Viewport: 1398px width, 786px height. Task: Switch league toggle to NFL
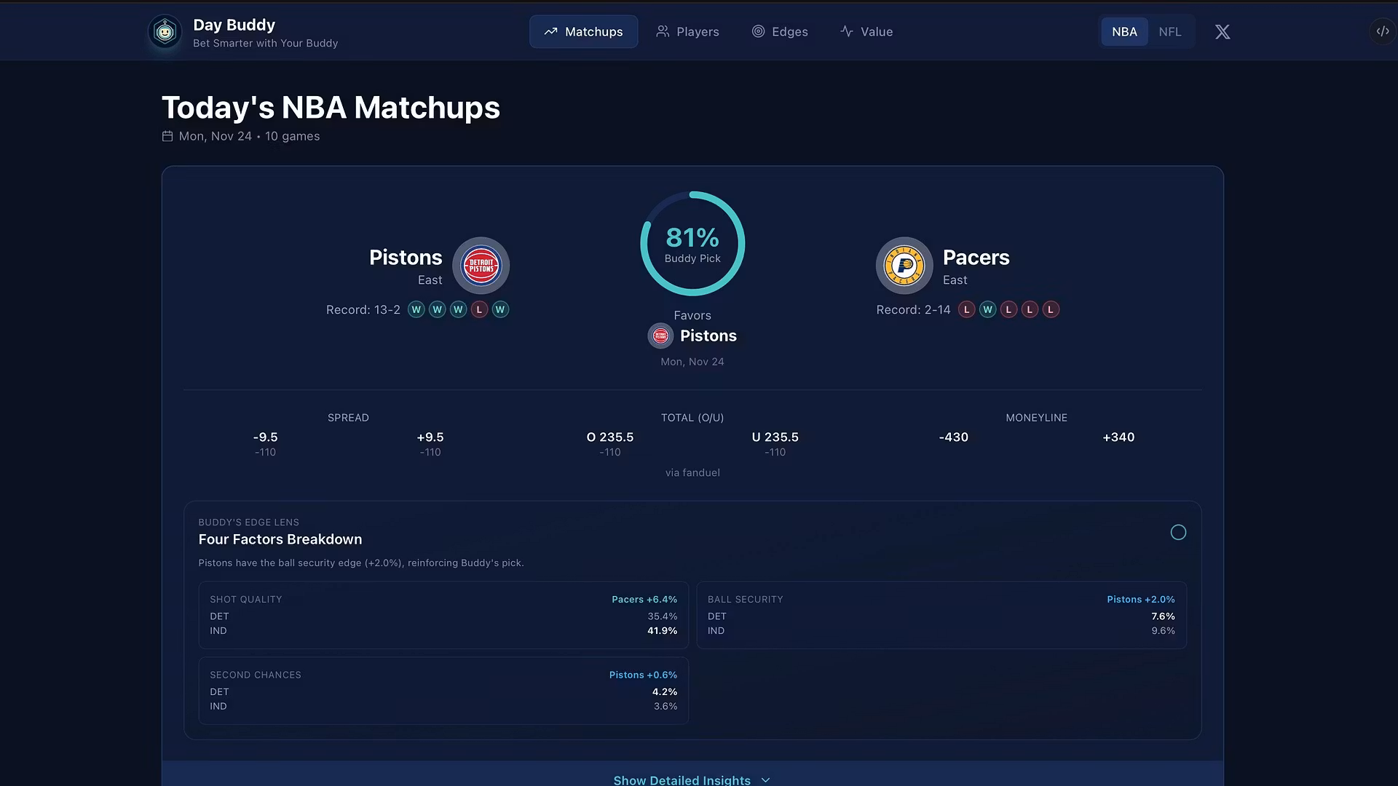[x=1169, y=32]
